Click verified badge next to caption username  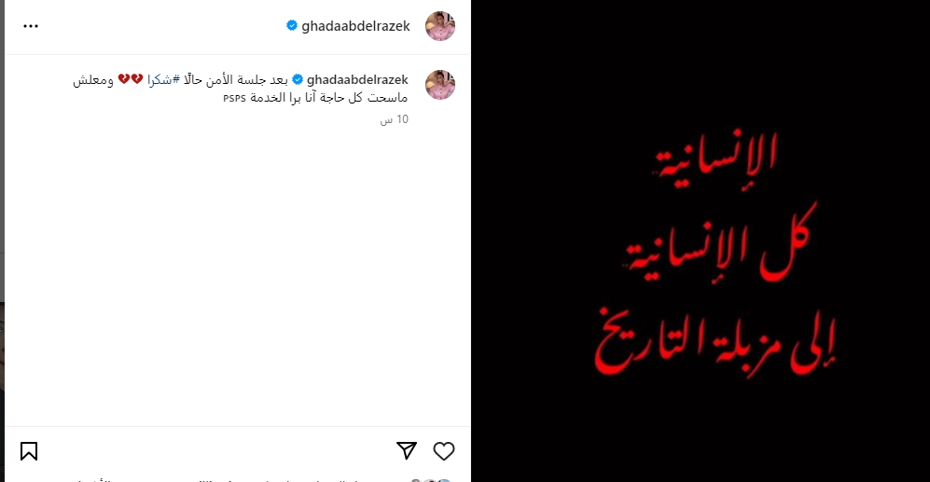(298, 79)
